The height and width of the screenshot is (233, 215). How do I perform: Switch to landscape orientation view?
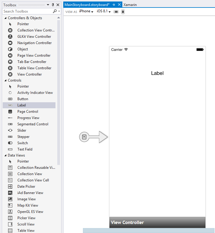(x=116, y=12)
